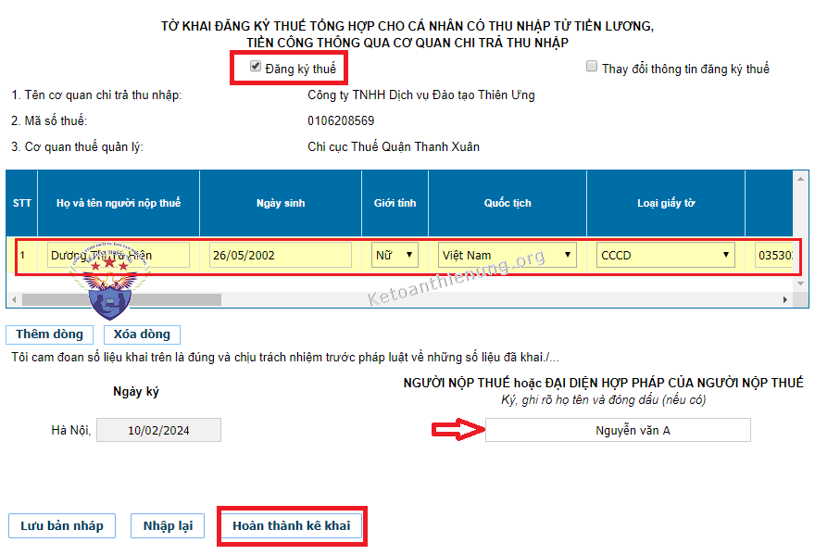The image size is (815, 555).
Task: Tick the Đăng ký thuế checkbox
Action: coord(256,67)
